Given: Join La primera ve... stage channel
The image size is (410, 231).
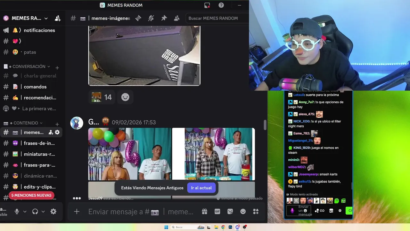Looking at the screenshot, I should click(x=32, y=108).
